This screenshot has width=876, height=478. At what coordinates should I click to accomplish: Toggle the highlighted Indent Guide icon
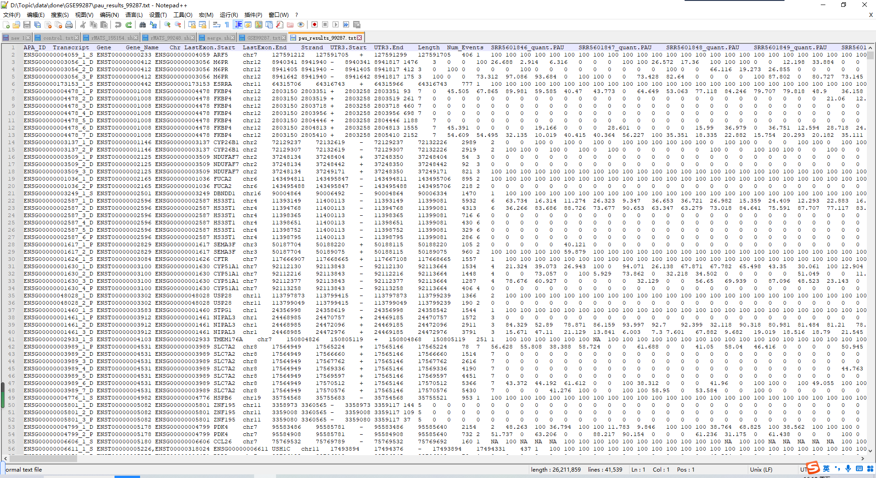pyautogui.click(x=238, y=25)
